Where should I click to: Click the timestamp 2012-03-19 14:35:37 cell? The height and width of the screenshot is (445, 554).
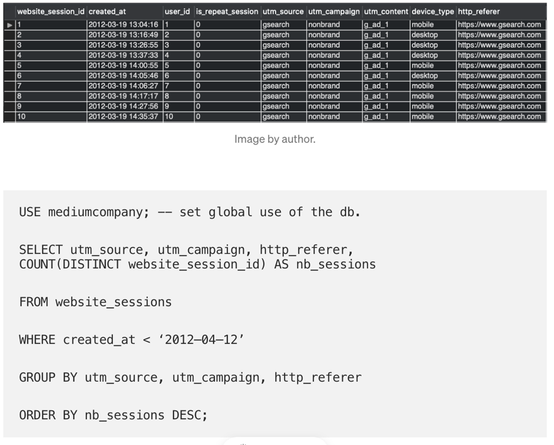(x=123, y=117)
